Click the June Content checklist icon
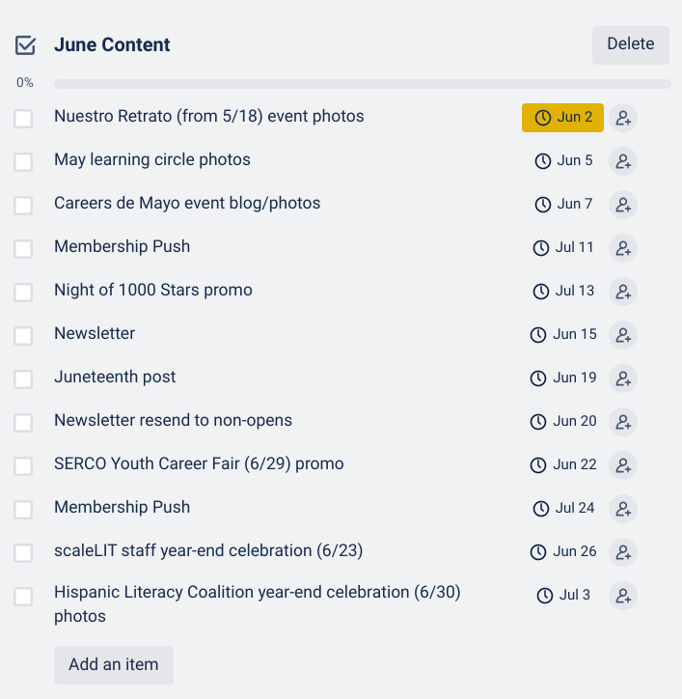Viewport: 682px width, 699px height. pos(25,45)
